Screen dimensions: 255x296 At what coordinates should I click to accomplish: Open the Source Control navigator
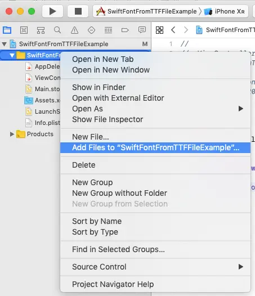[24, 30]
